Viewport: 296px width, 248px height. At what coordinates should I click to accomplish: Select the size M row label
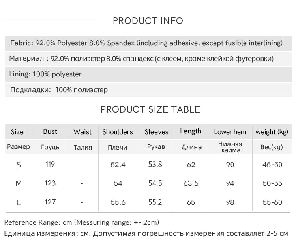click(x=19, y=183)
